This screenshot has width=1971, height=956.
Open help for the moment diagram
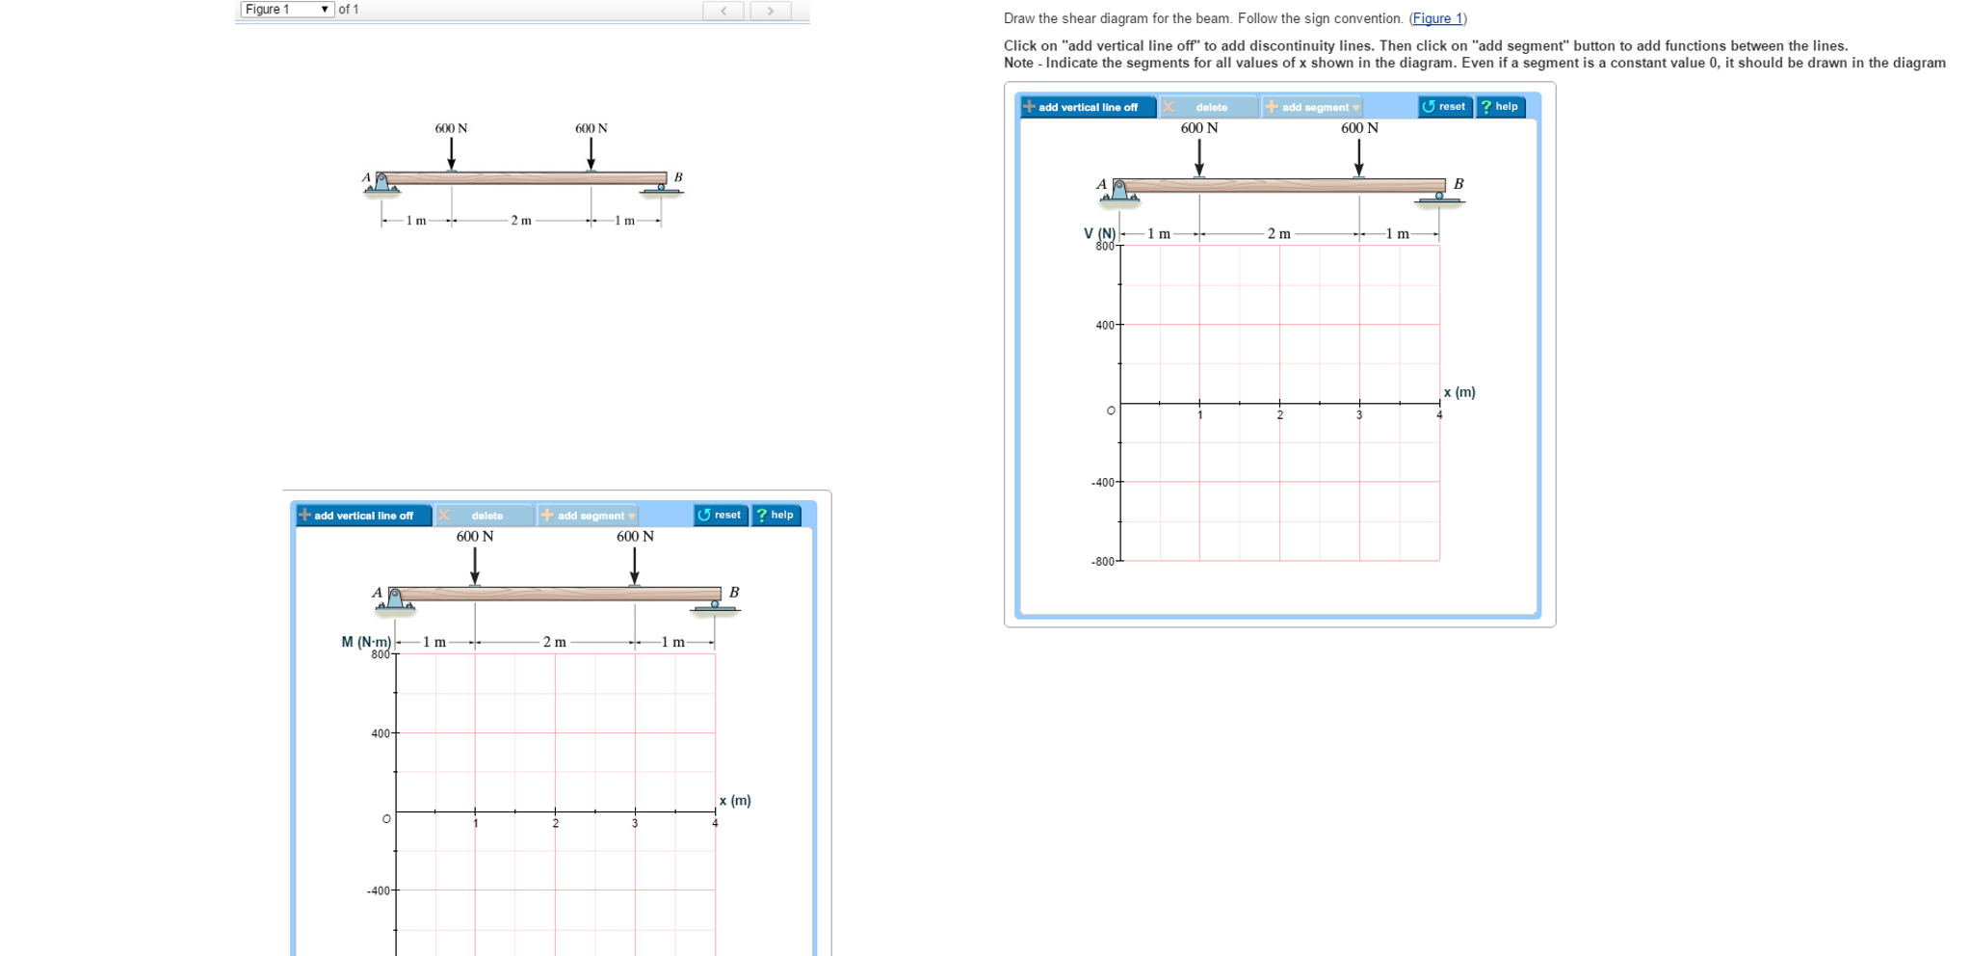(x=776, y=515)
